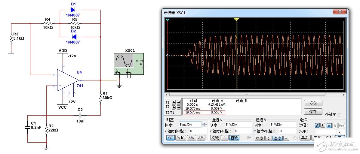Select capacitor C2 10nF symbol
Viewport: 360px width, 154px height.
tap(80, 115)
